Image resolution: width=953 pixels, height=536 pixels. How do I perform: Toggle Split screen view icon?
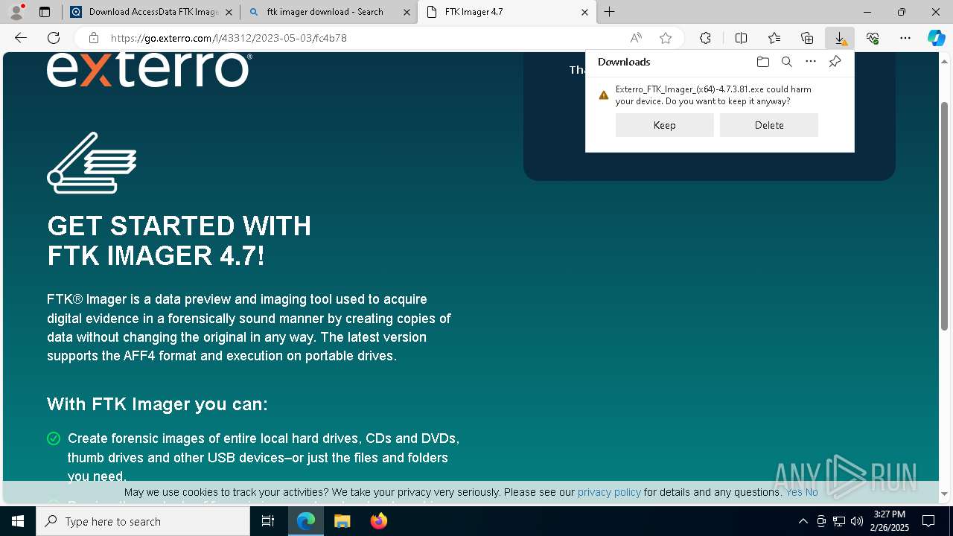741,38
